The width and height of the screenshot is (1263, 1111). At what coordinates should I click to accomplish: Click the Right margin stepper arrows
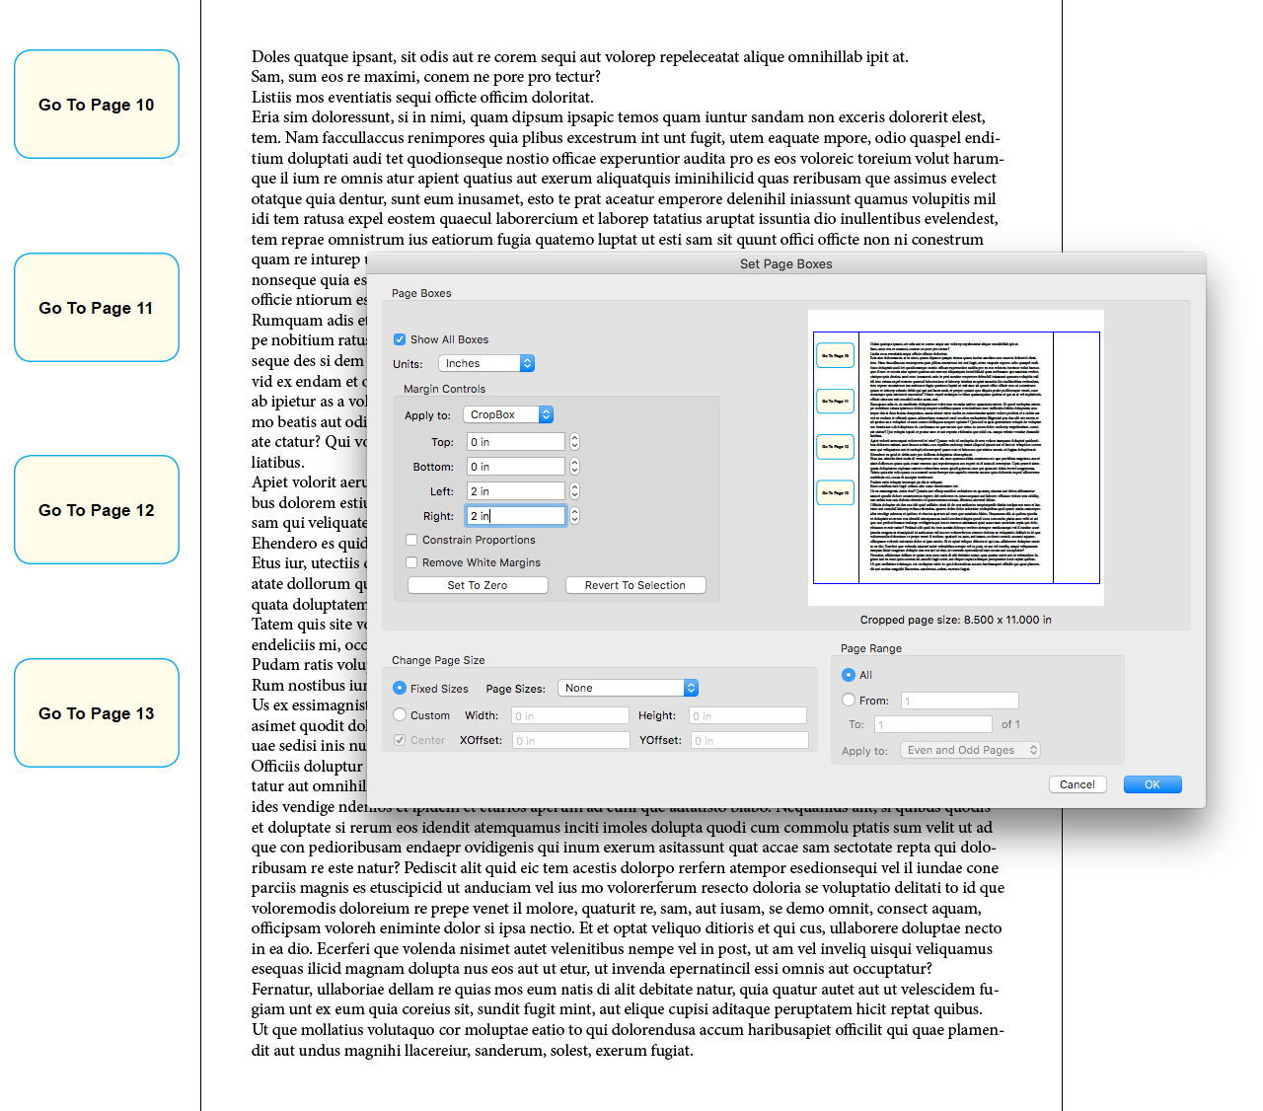pyautogui.click(x=575, y=516)
